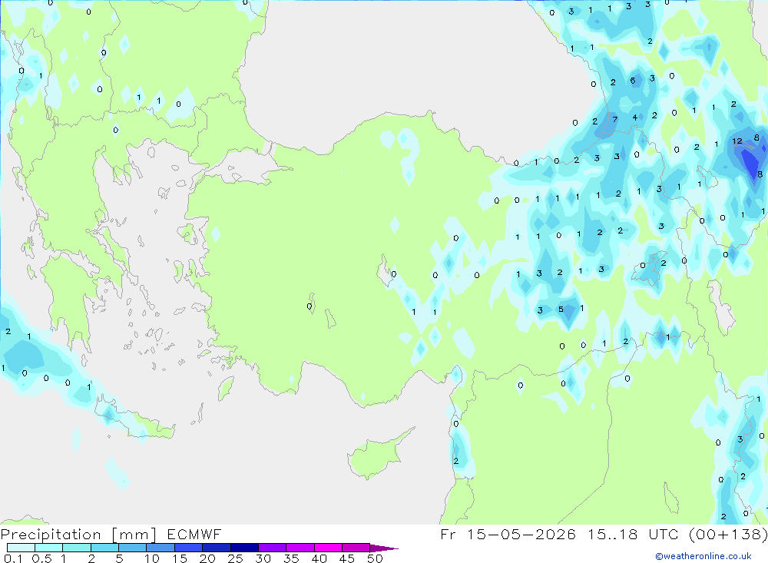The image size is (768, 563).
Task: Click the 40 legend scale label
Action: click(x=319, y=558)
